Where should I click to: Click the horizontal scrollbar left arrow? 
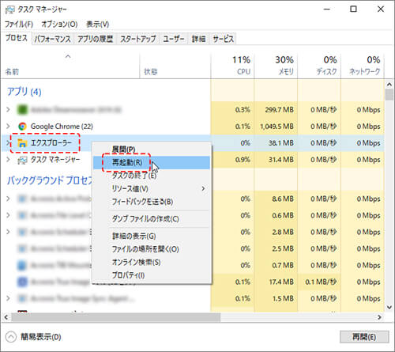[x=6, y=317]
